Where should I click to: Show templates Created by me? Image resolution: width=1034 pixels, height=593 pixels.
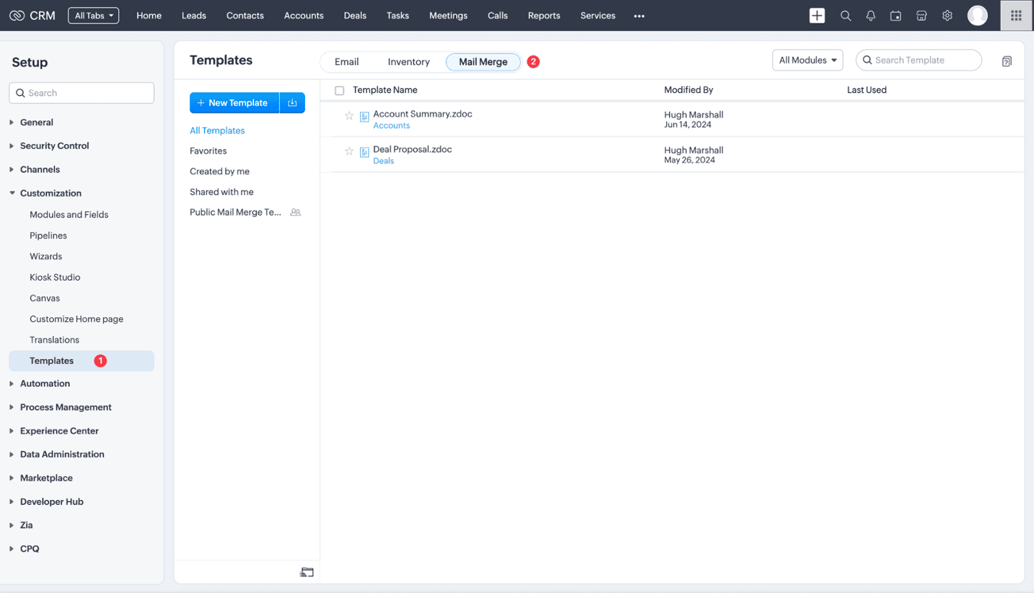click(x=219, y=171)
